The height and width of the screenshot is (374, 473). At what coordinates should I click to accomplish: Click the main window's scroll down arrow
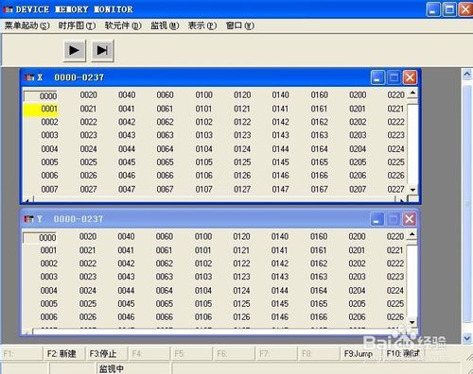(467, 338)
